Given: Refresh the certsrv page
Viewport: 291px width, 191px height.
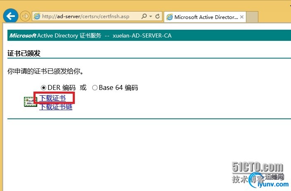Looking at the screenshot, I should click(x=157, y=17).
